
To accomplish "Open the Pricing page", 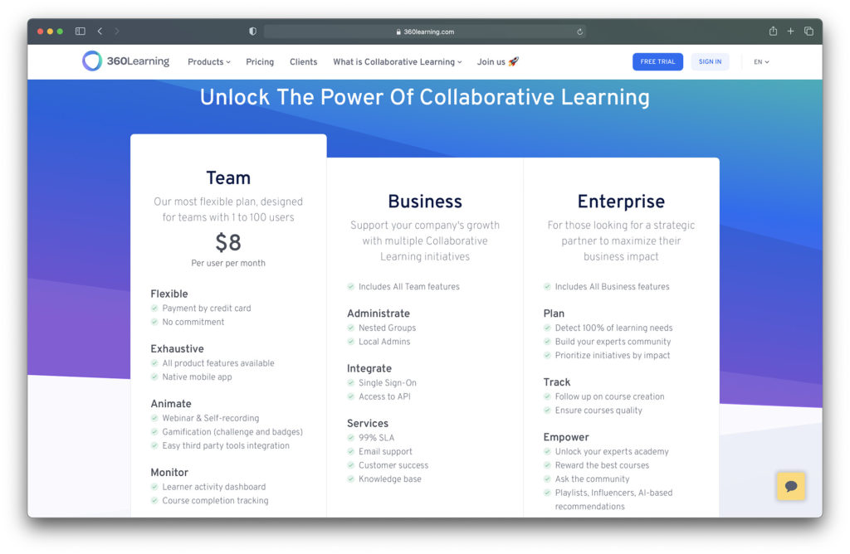I will (x=260, y=61).
